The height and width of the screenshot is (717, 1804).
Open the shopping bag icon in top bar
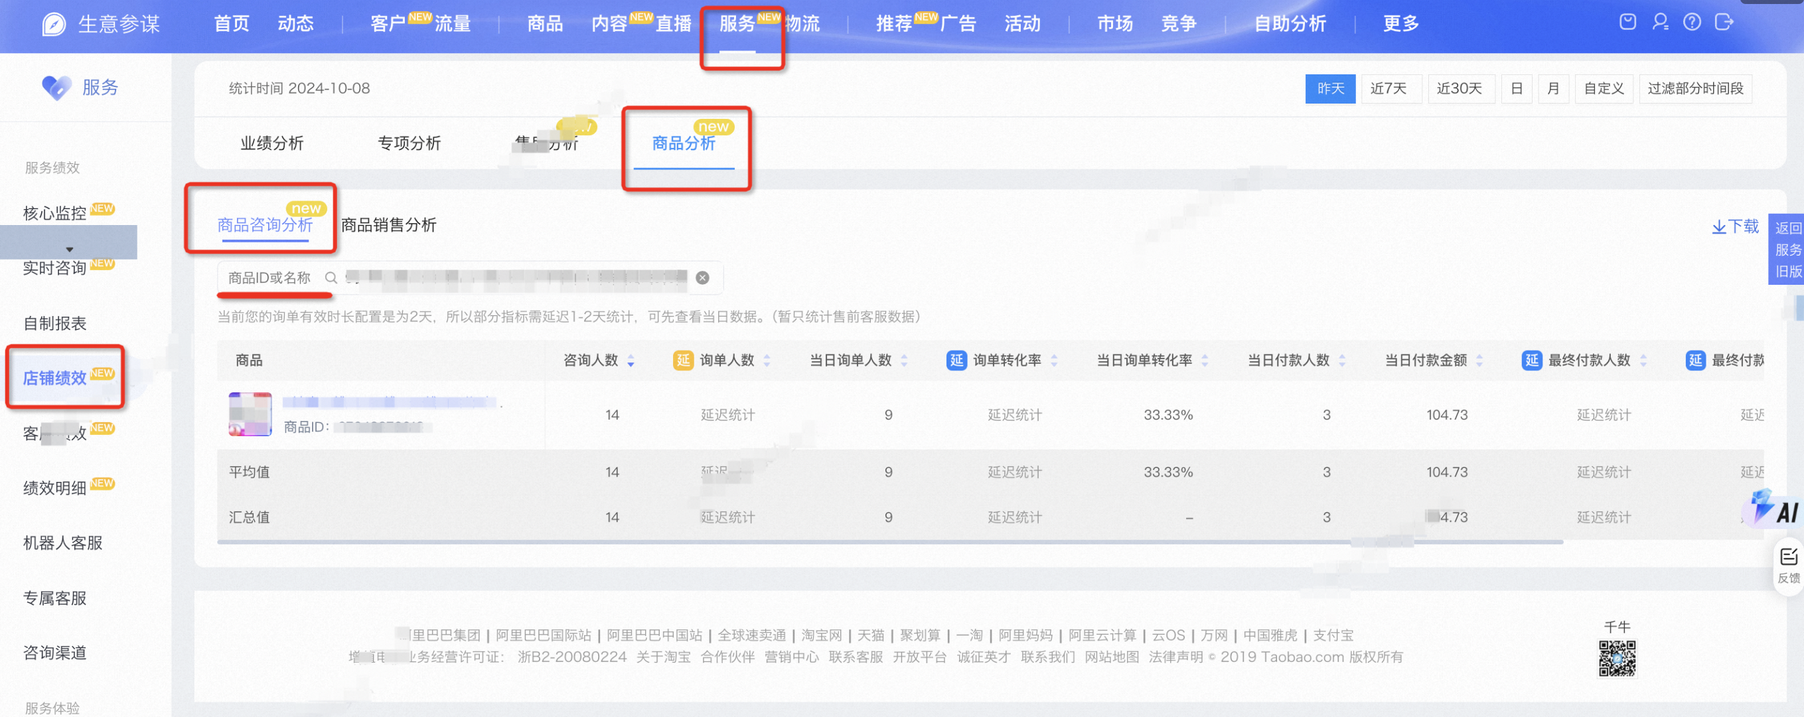click(1627, 23)
